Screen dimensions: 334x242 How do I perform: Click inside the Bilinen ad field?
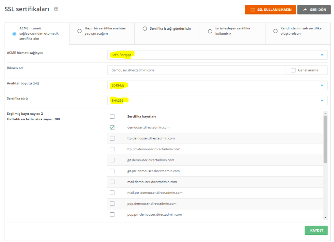pos(196,70)
